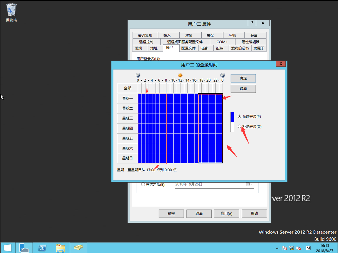Switch to the 配置文件 tab
This screenshot has width=338, height=253.
pyautogui.click(x=189, y=48)
